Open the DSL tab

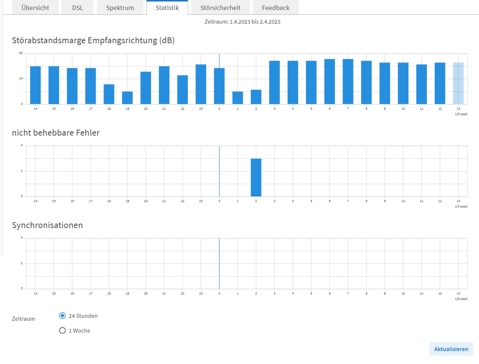point(78,8)
